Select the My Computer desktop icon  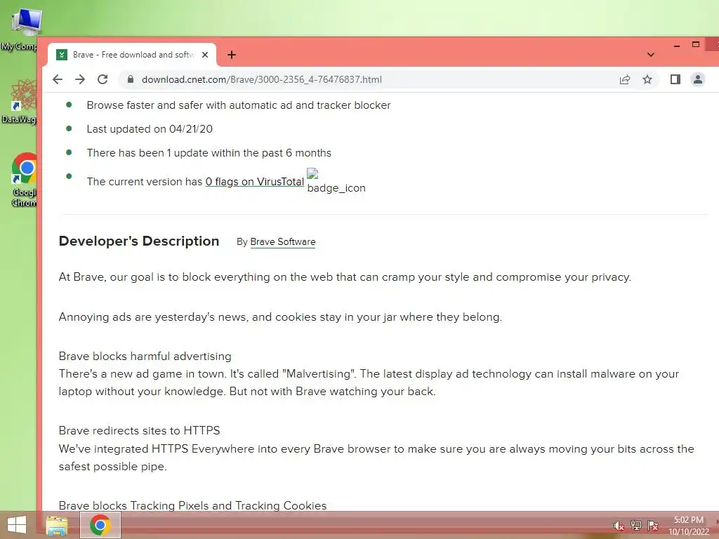[22, 29]
